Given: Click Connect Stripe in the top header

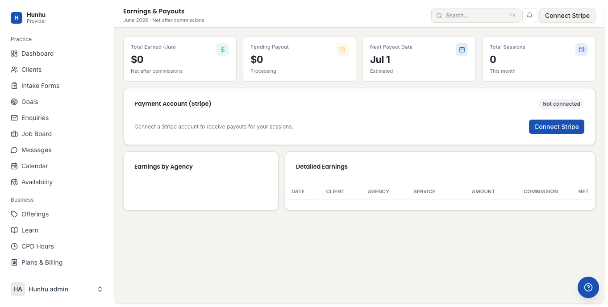Looking at the screenshot, I should point(567,16).
